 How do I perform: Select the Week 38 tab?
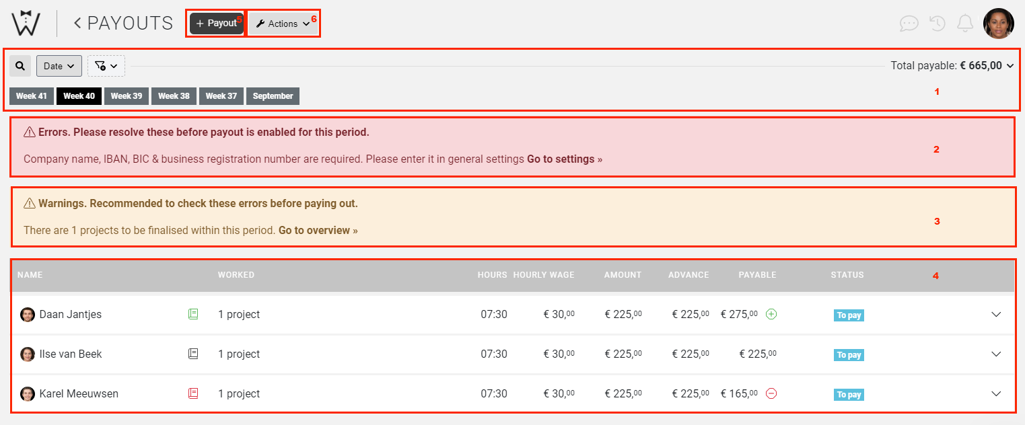(x=174, y=96)
